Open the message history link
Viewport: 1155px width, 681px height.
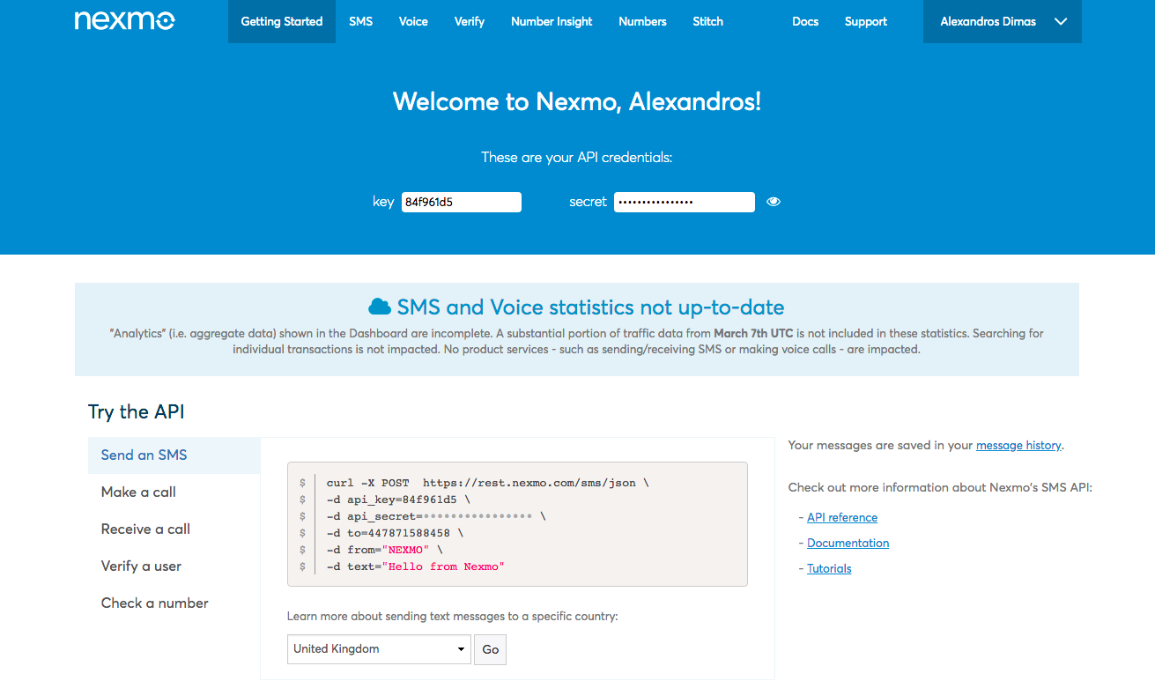tap(1018, 446)
